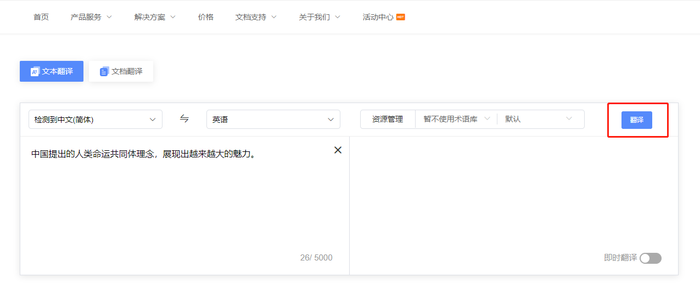Open the 检测到中文(简体) source language dropdown
700x306 pixels.
click(96, 120)
